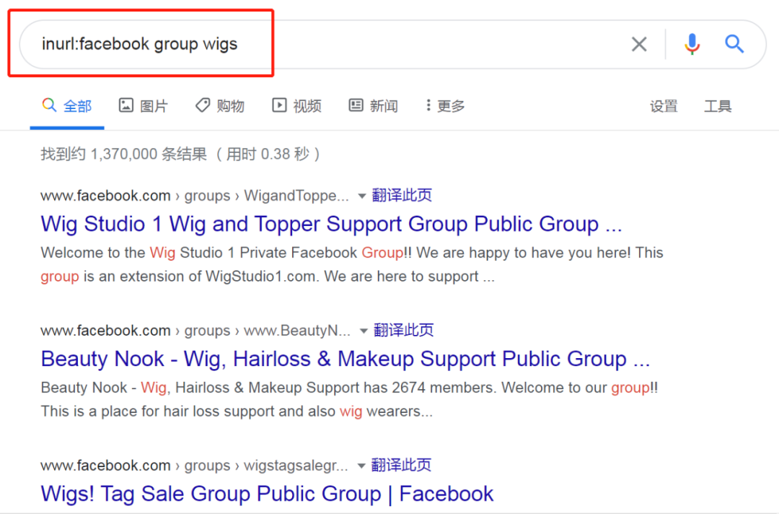Clear the search box with the X icon

tap(639, 44)
